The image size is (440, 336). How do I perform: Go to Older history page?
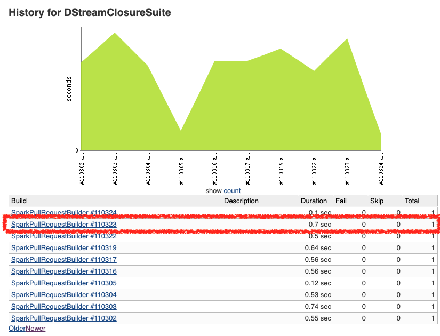17,329
